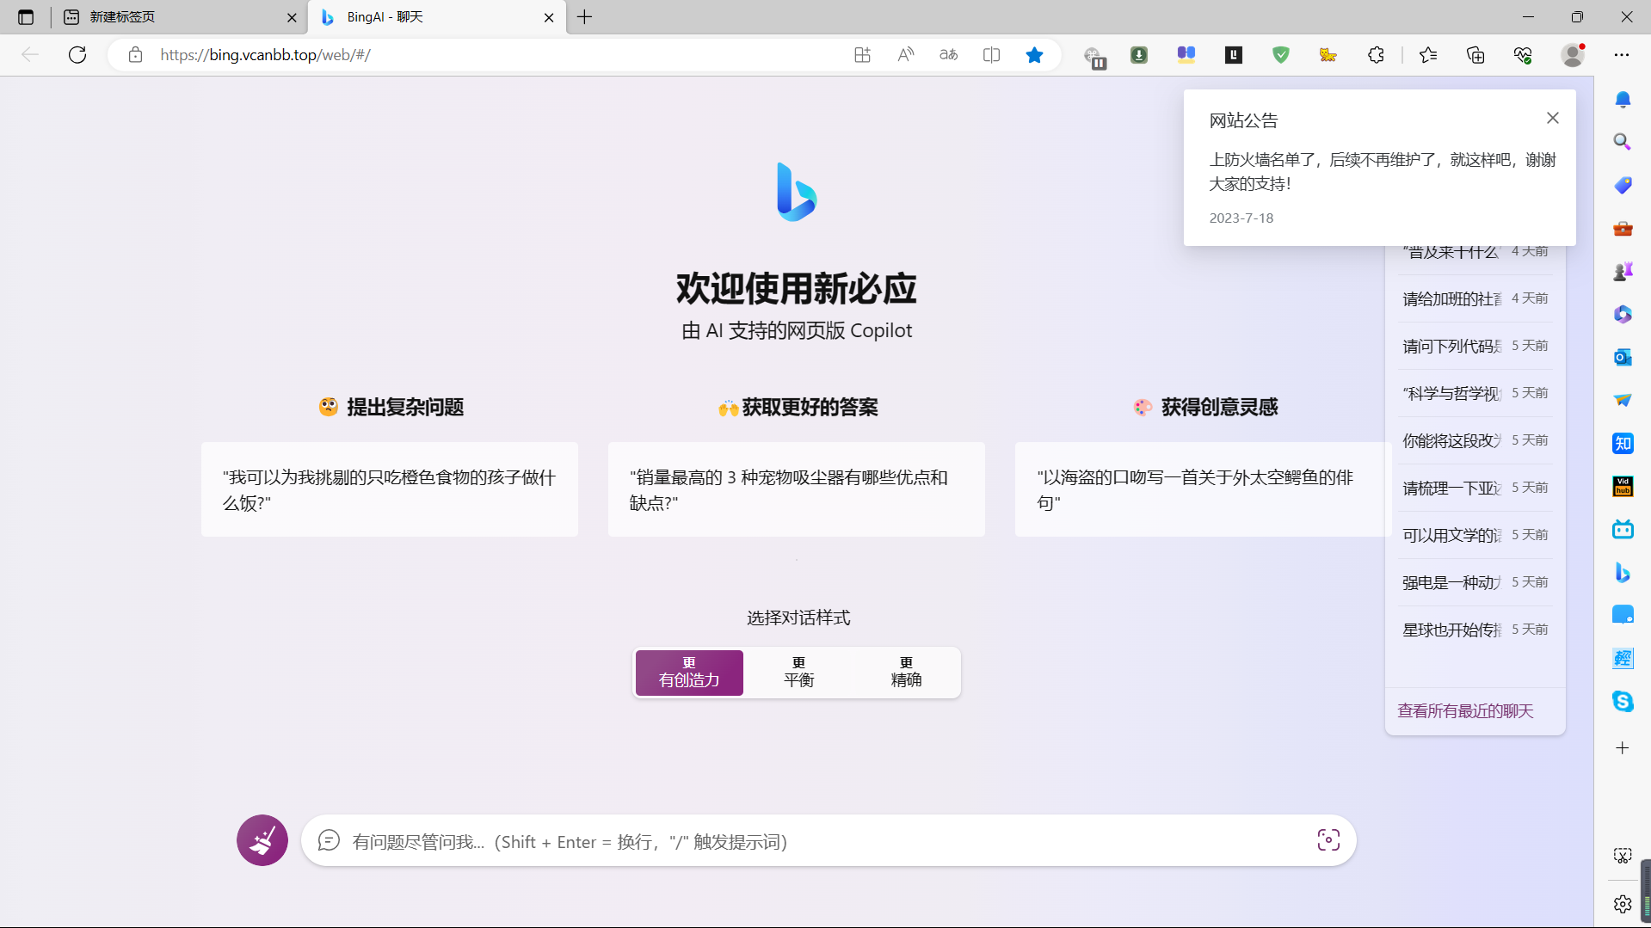Open recent chat 可以用文学的
Viewport: 1651px width, 928px height.
click(x=1475, y=535)
